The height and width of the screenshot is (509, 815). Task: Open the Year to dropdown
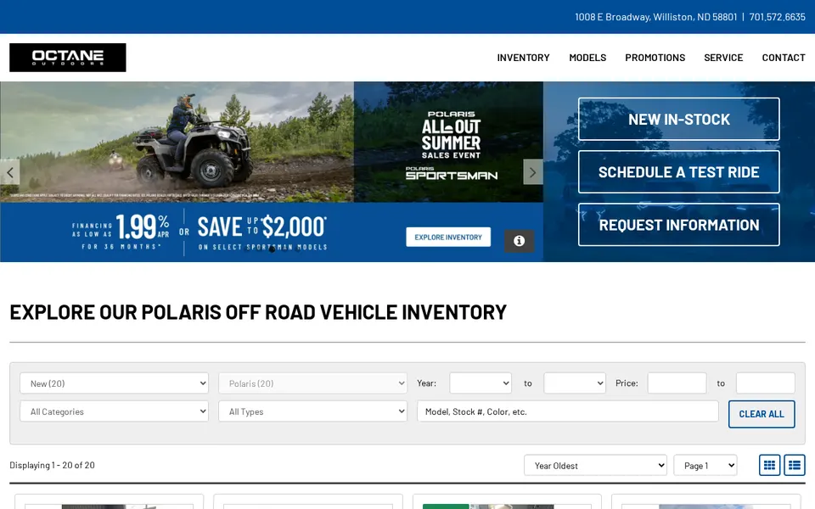coord(575,383)
